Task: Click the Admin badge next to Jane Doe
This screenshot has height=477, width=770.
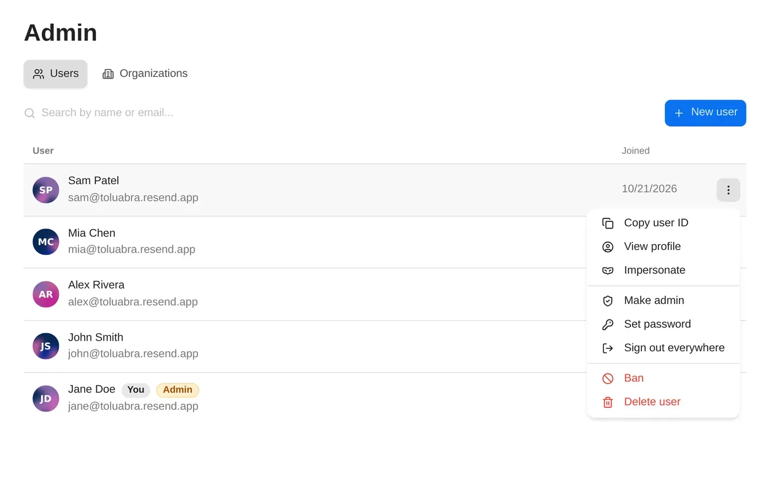Action: click(178, 390)
